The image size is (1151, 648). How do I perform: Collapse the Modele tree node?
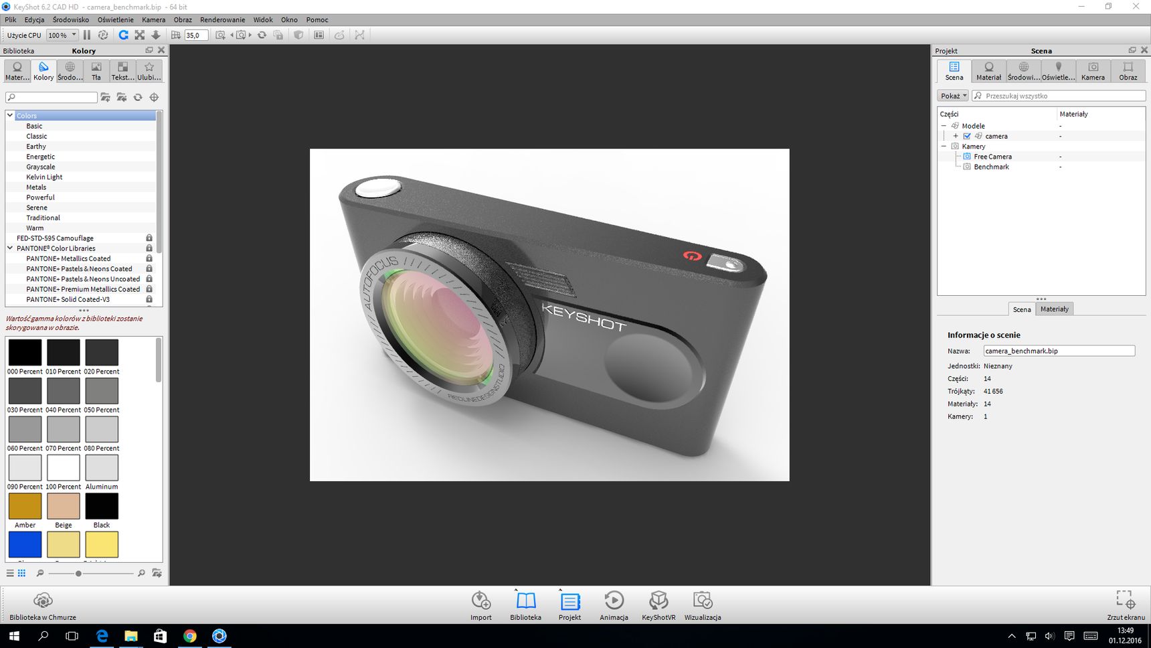[x=944, y=126]
